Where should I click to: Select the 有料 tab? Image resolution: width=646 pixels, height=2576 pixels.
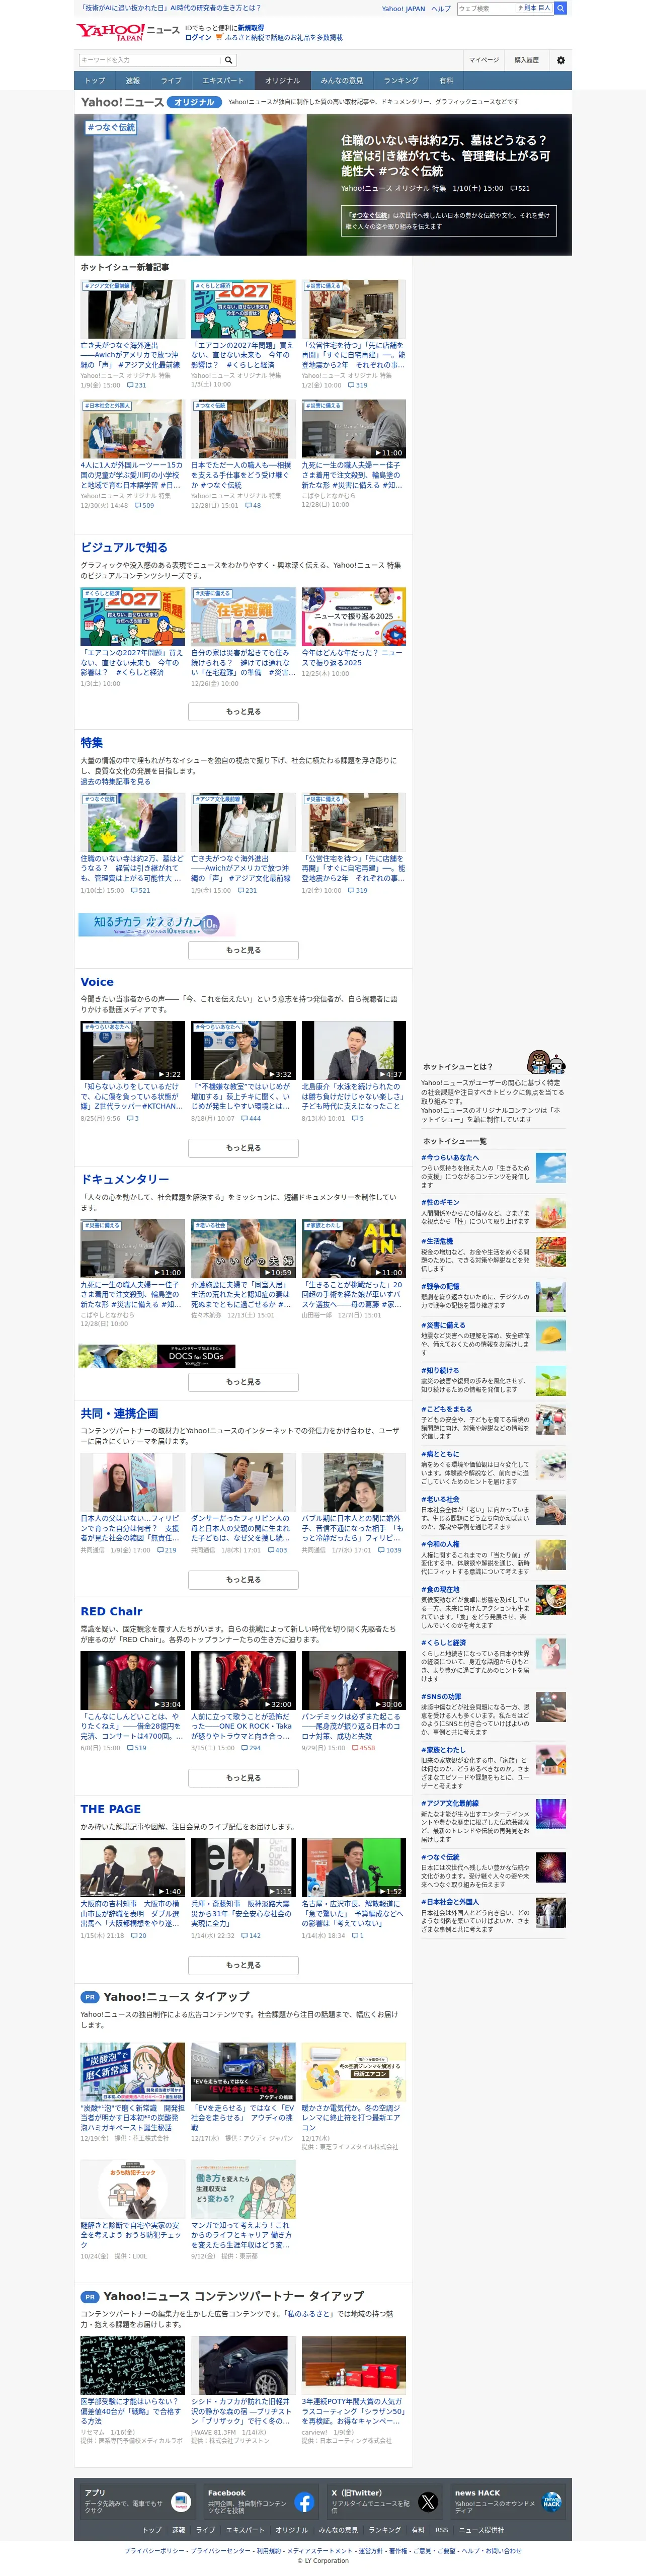coord(446,80)
